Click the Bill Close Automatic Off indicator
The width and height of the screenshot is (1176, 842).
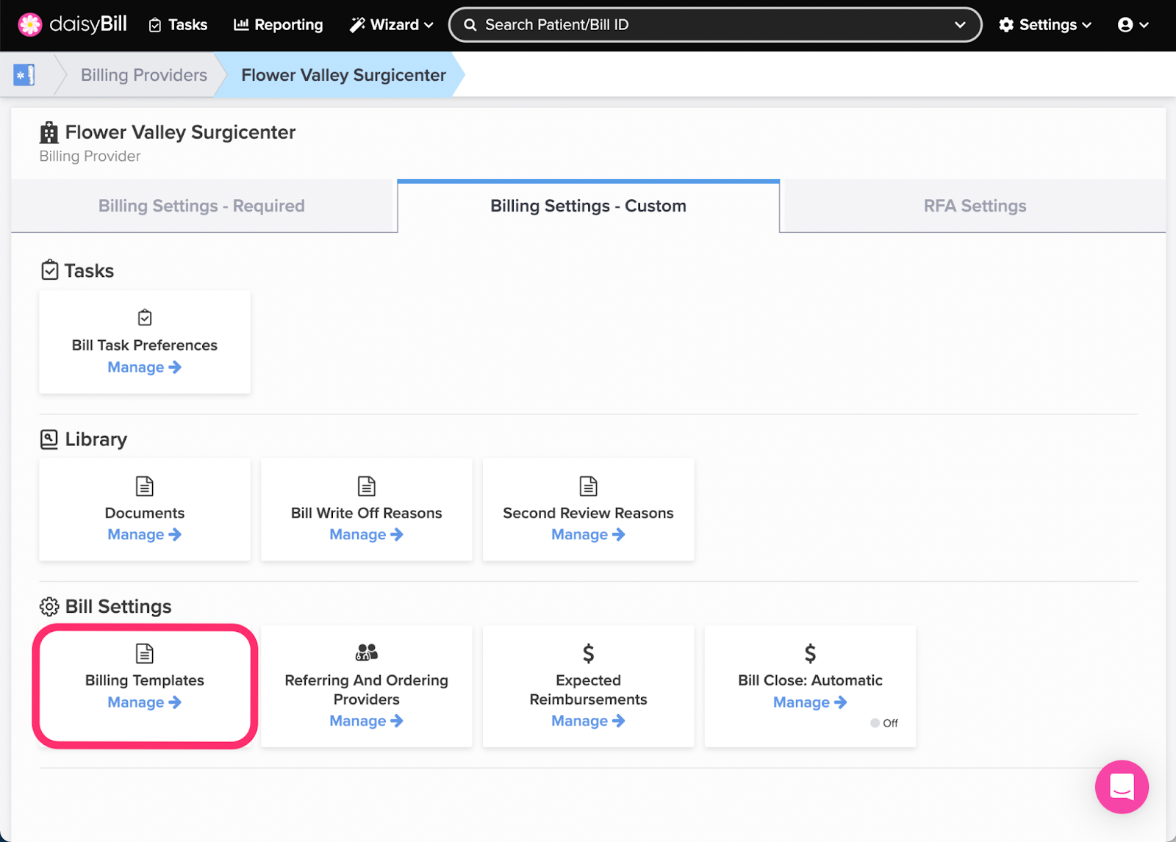[883, 723]
